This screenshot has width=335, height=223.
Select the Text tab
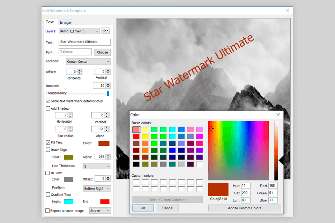(50, 22)
